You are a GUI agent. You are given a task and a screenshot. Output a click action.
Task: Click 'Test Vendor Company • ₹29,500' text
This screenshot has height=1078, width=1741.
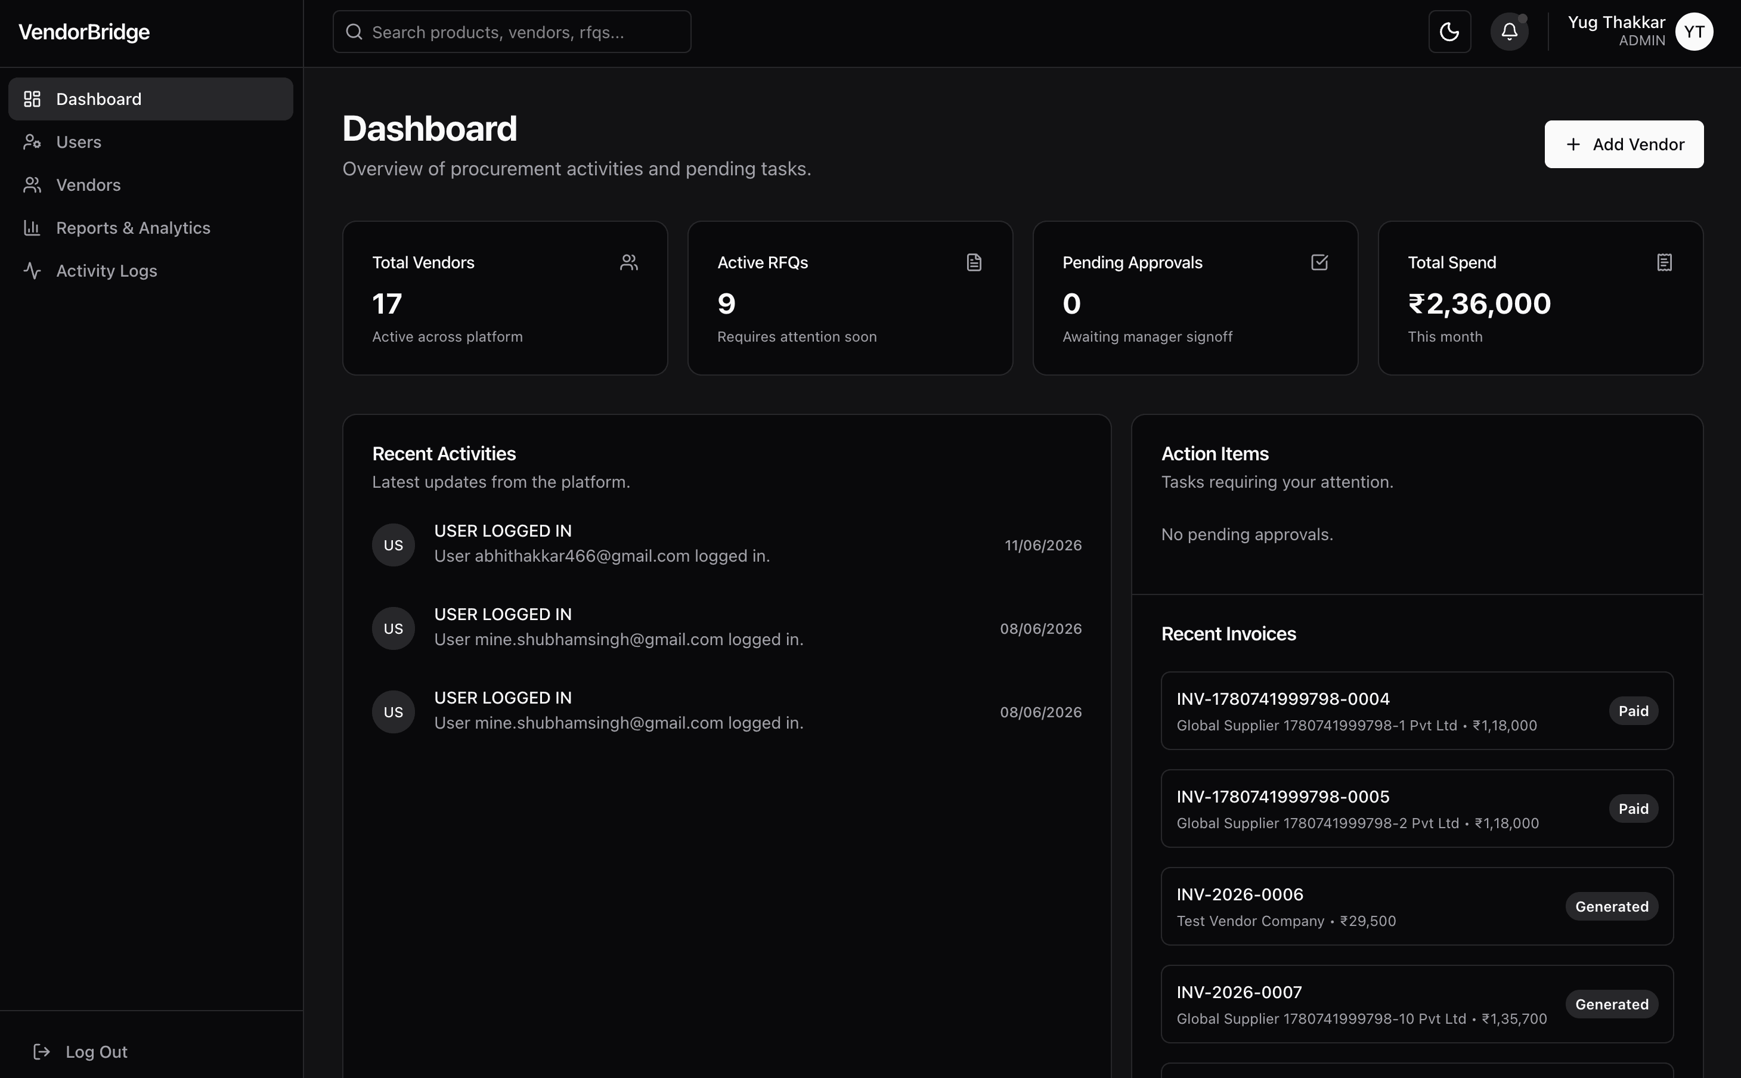1286,921
